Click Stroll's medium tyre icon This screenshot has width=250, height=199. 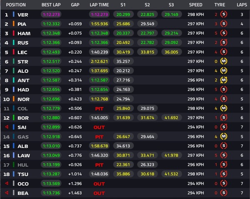tap(224, 61)
